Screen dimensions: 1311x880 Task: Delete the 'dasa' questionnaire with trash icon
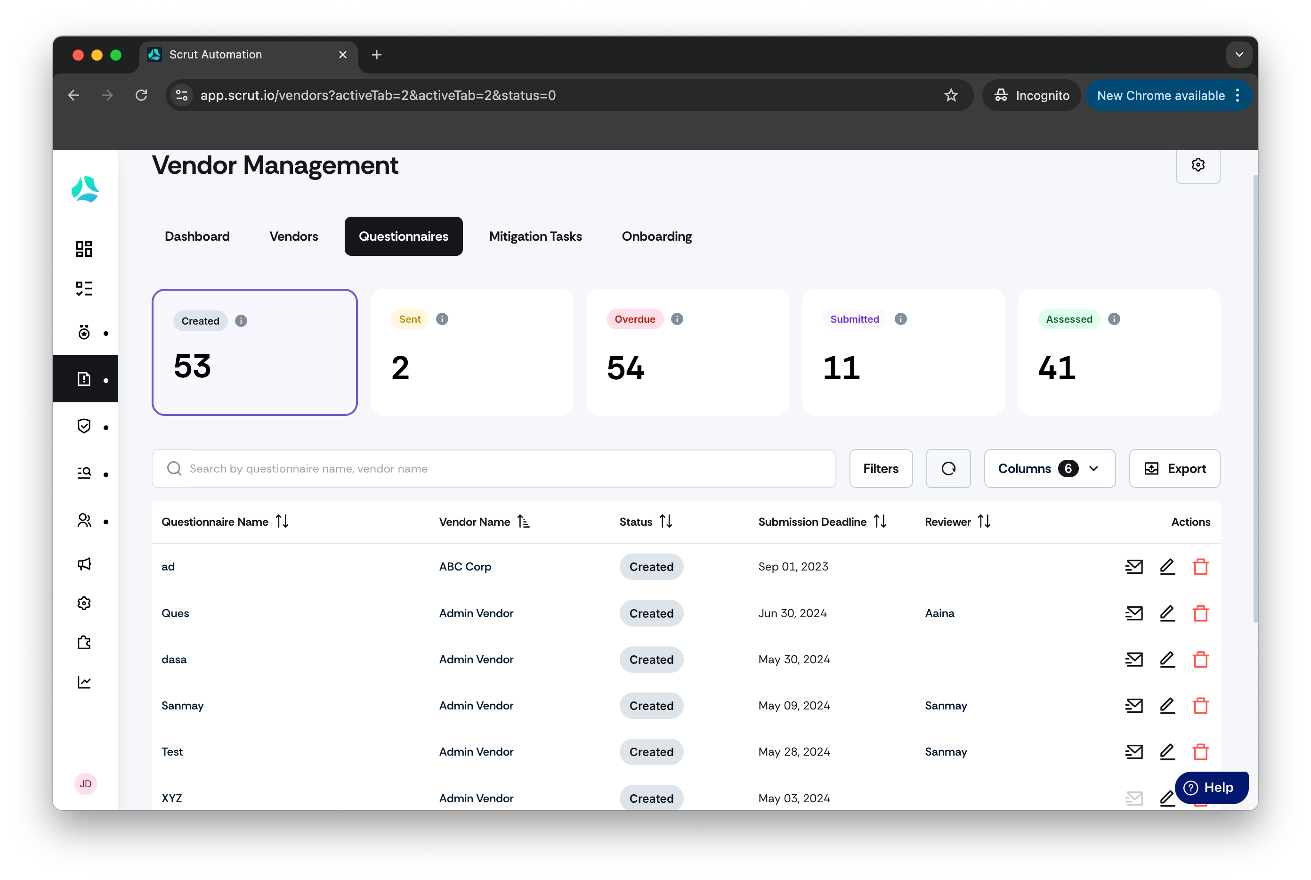pyautogui.click(x=1200, y=660)
